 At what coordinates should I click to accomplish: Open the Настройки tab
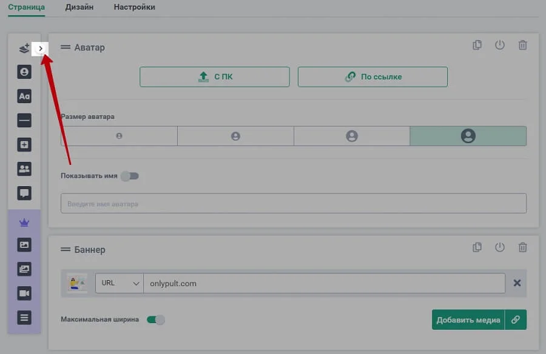coord(134,7)
